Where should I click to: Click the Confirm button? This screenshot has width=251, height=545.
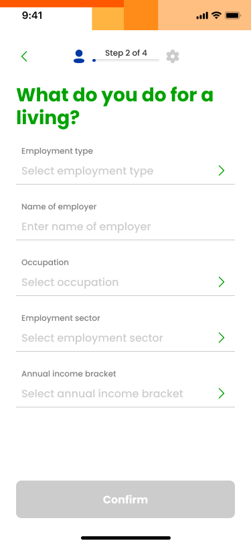tap(126, 499)
